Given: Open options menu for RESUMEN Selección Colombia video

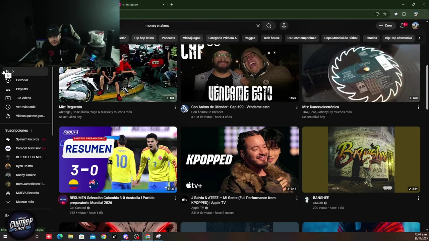Looking at the screenshot, I should [175, 198].
